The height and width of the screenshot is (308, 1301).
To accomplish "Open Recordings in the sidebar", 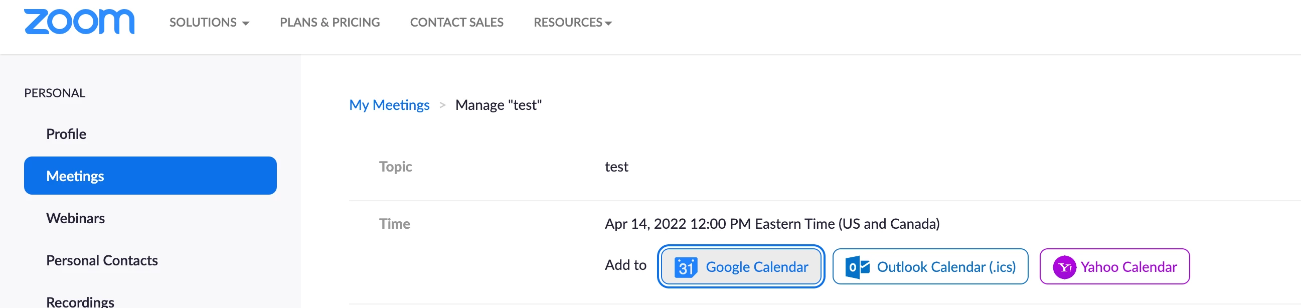I will click(80, 301).
